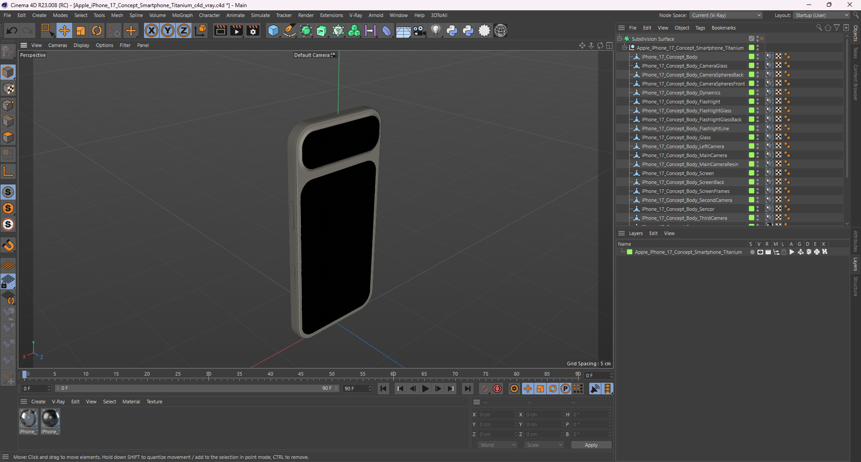Click the globe icon in toolbar

[x=501, y=30]
